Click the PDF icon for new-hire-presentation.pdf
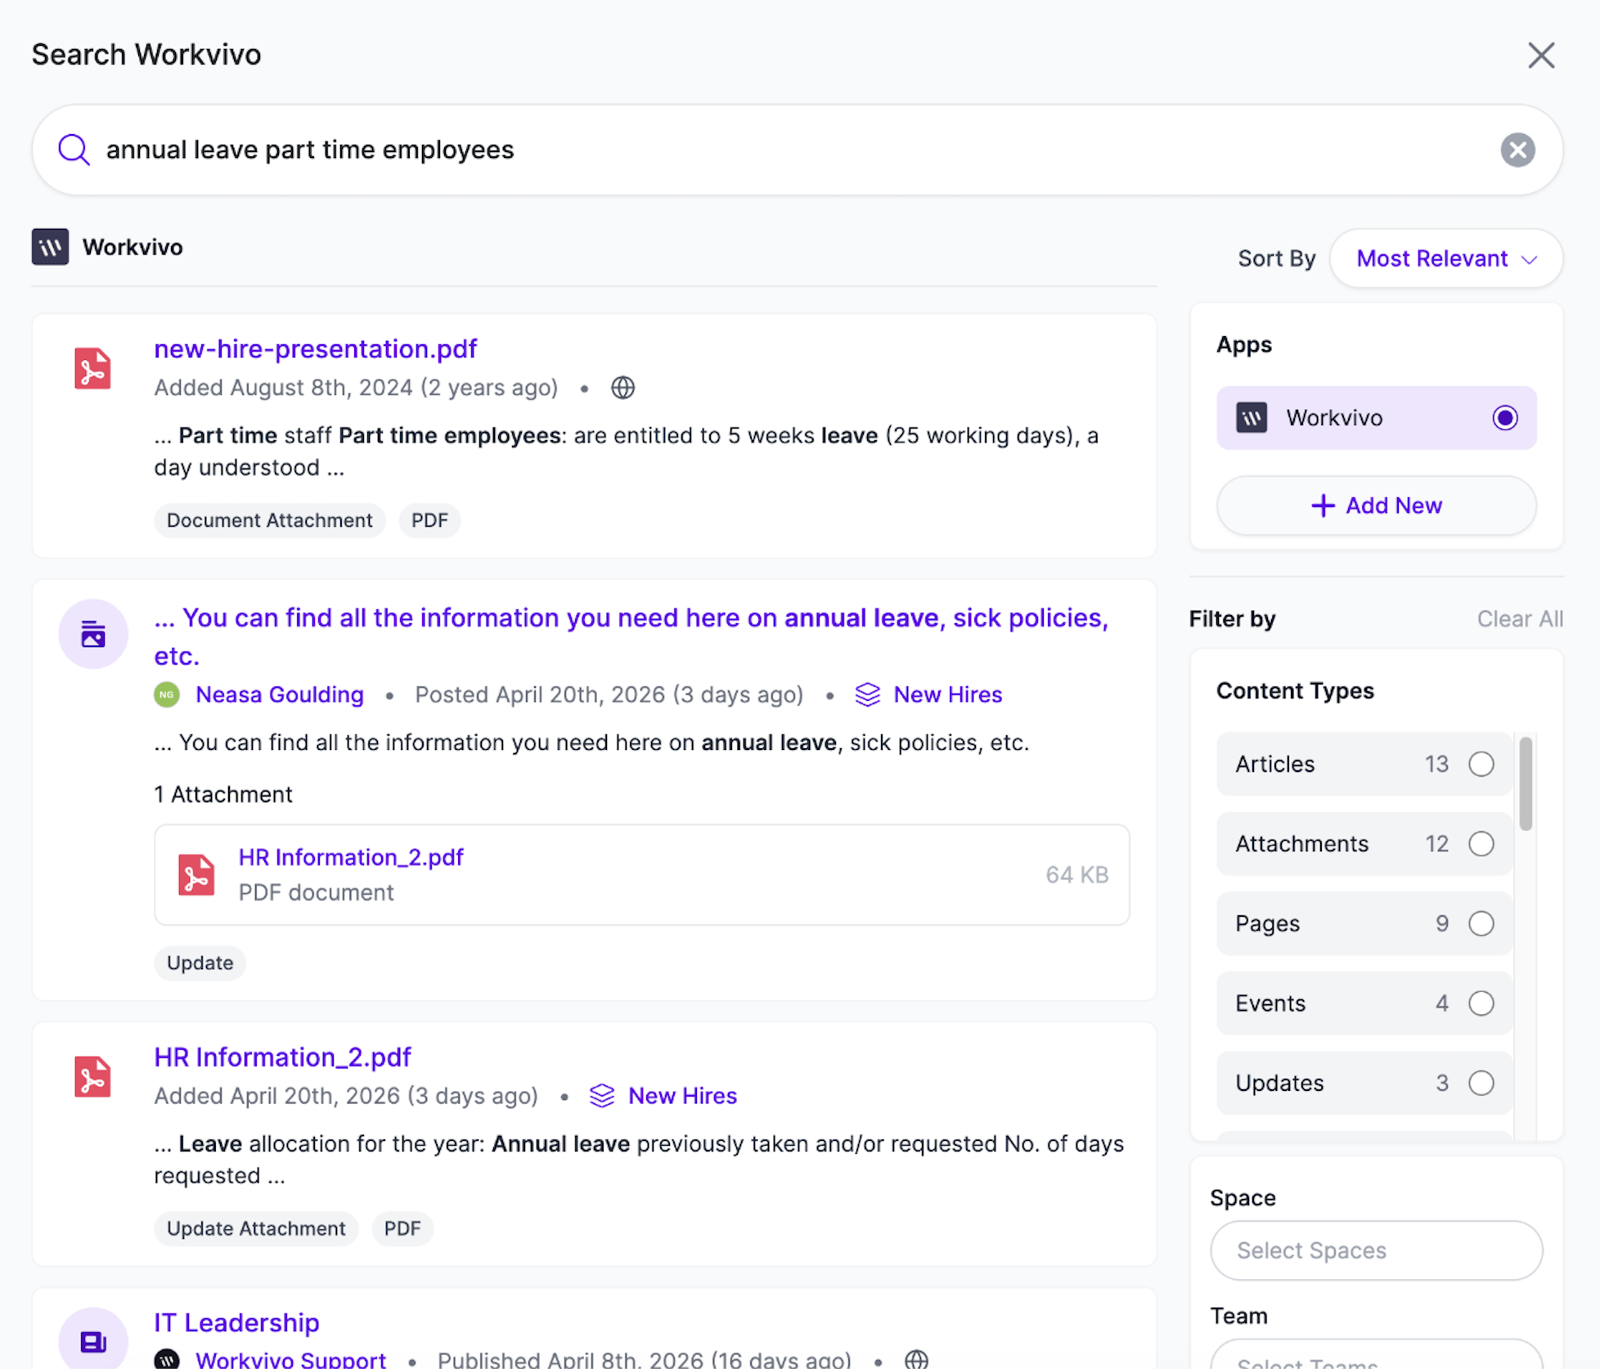The width and height of the screenshot is (1600, 1369). click(x=92, y=368)
